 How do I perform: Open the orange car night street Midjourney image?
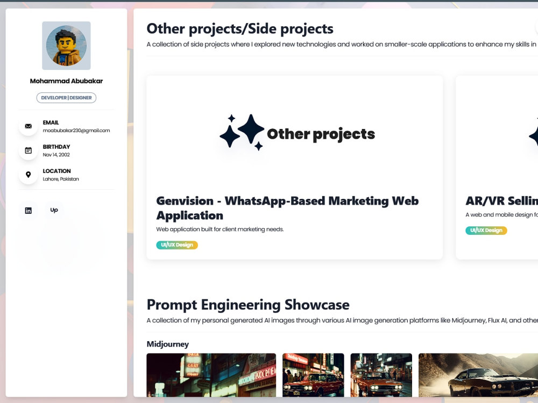pos(381,375)
